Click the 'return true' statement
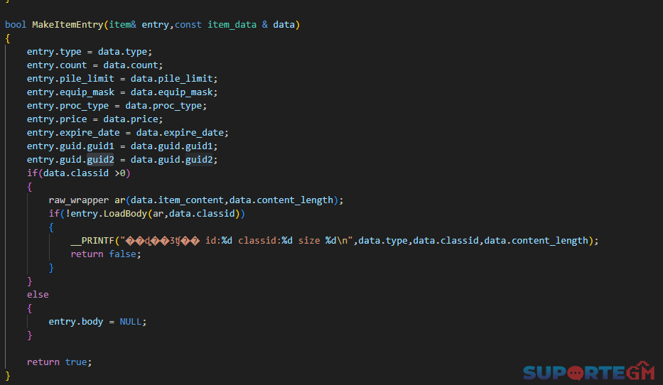Image resolution: width=663 pixels, height=385 pixels. [59, 362]
